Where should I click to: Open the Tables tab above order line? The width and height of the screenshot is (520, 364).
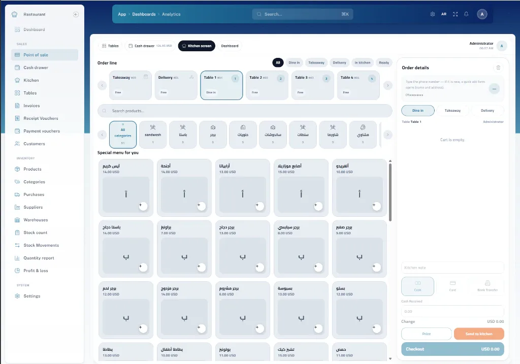[110, 46]
